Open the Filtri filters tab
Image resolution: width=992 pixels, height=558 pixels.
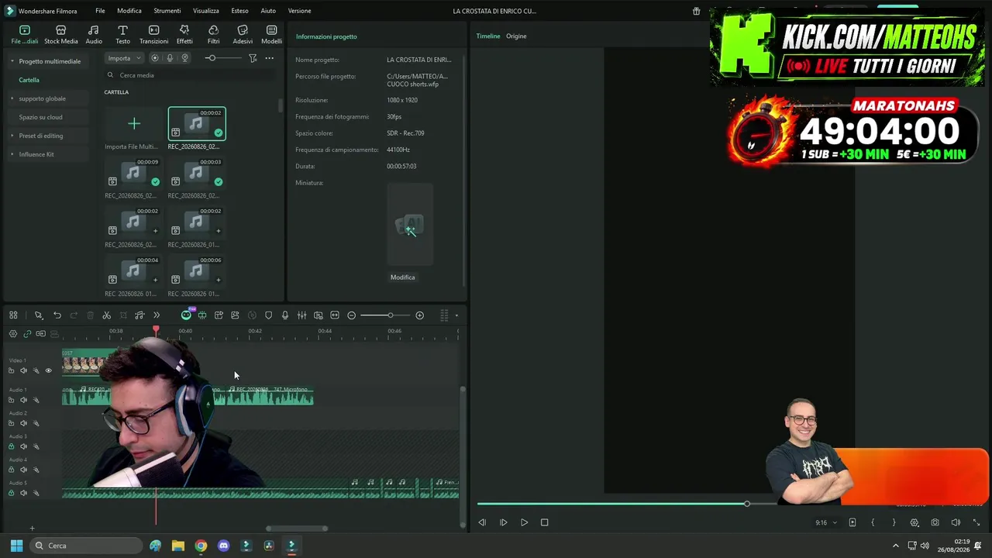[x=213, y=35]
